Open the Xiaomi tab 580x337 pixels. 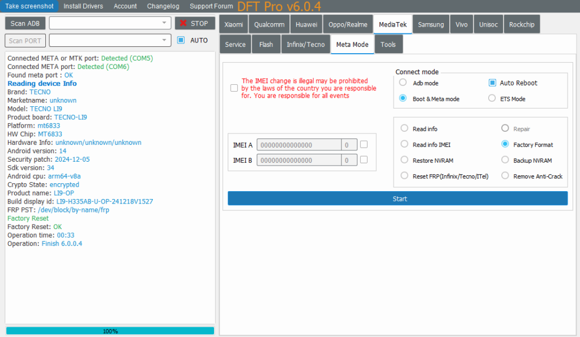[x=233, y=24]
